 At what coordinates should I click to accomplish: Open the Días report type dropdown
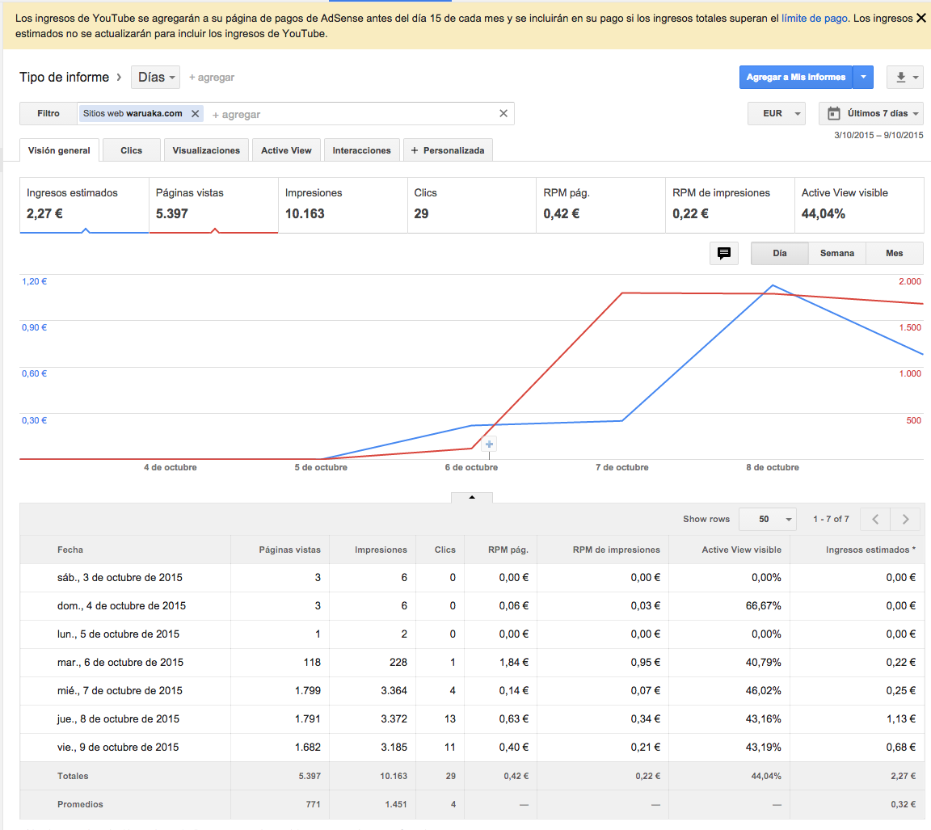tap(155, 78)
